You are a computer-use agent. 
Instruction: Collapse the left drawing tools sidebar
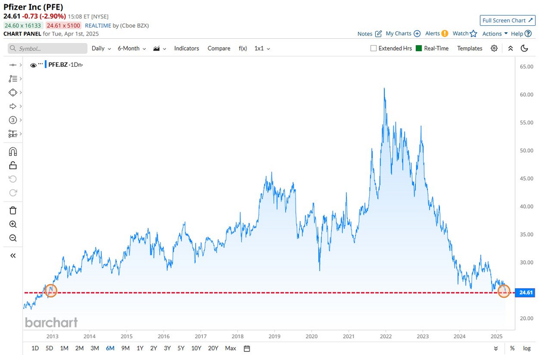point(13,256)
